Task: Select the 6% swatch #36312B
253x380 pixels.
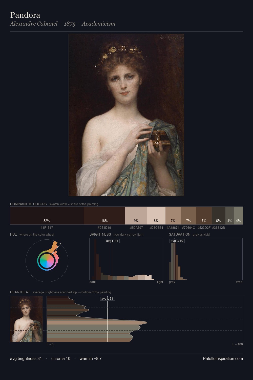Action: (218, 216)
